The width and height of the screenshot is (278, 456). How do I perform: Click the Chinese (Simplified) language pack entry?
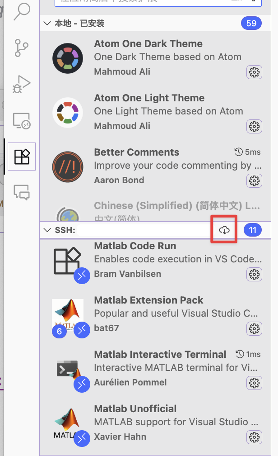(171, 209)
